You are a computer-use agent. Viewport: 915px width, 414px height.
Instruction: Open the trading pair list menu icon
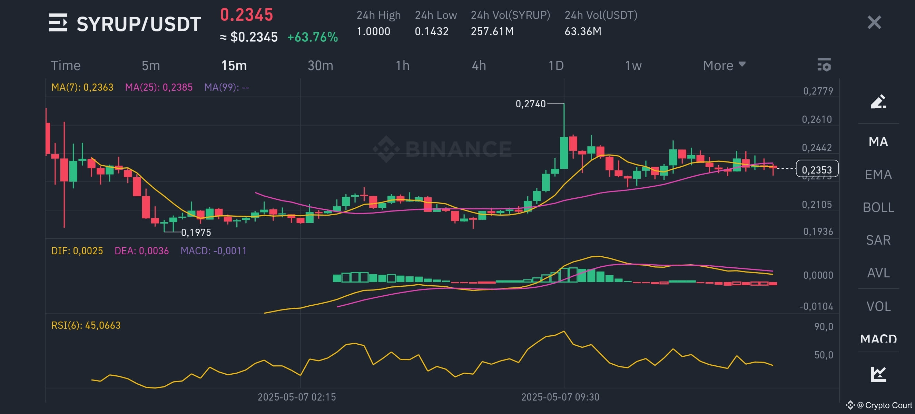[x=58, y=23]
